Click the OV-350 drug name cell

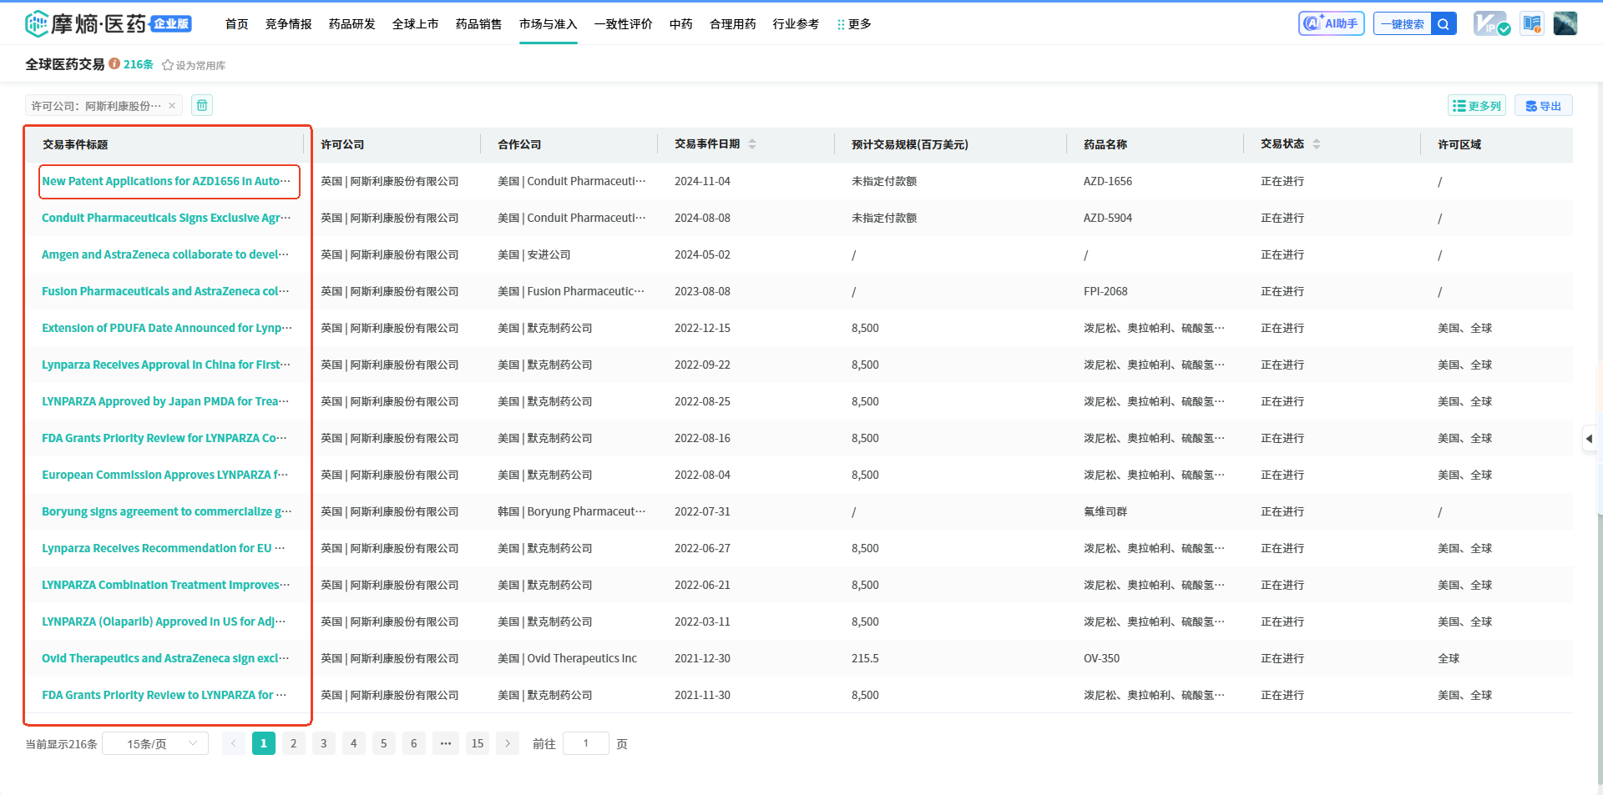(x=1102, y=658)
